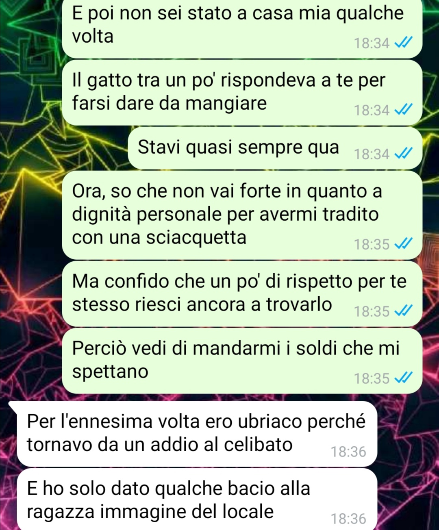Tap the double checkmark on 'Il gatto' message
Screen dimensions: 439x530
pos(404,109)
